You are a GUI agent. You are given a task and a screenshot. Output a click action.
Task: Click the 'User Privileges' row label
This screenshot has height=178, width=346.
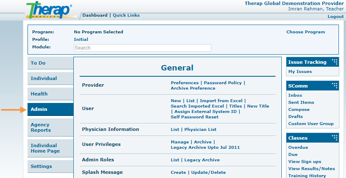tap(101, 144)
